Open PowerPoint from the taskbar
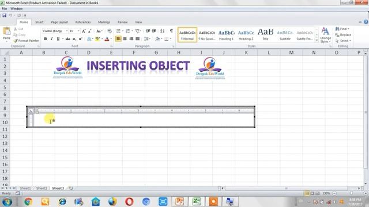Image resolution: width=369 pixels, height=207 pixels. coord(179,201)
